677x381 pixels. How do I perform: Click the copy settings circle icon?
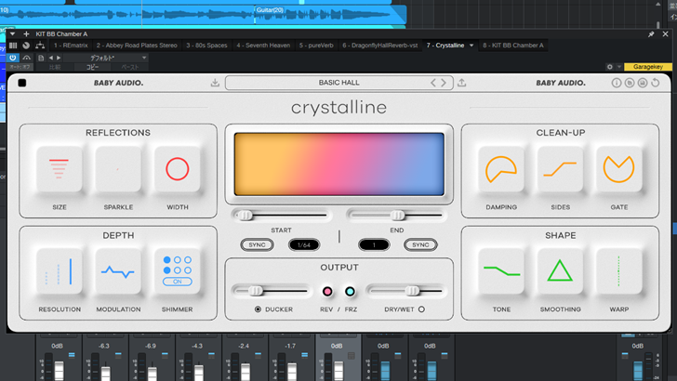[x=630, y=83]
